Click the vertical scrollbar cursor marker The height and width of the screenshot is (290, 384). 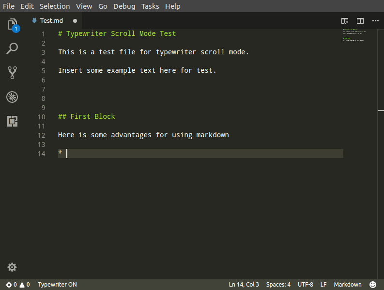click(381, 111)
